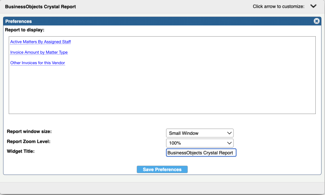The height and width of the screenshot is (195, 325).
Task: Choose Other Invoices for this Vendor link
Action: pyautogui.click(x=37, y=63)
